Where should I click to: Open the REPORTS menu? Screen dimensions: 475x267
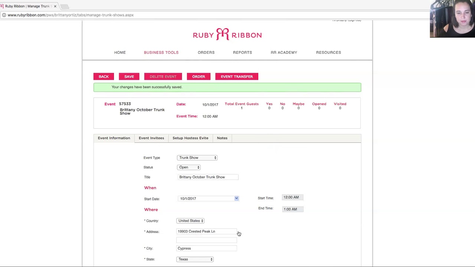[x=242, y=52]
